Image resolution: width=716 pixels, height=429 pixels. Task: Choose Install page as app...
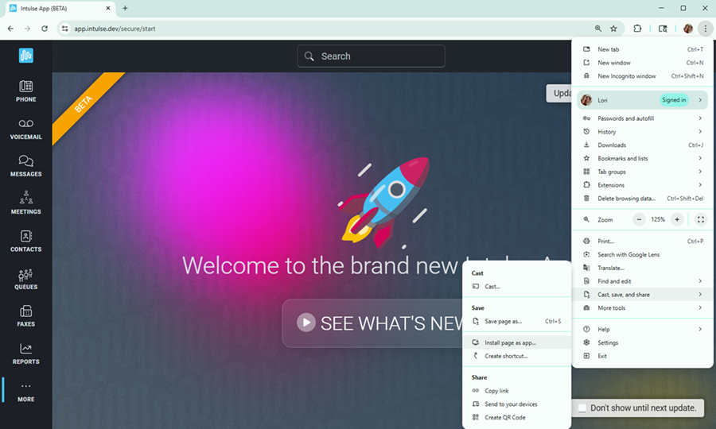(517, 343)
